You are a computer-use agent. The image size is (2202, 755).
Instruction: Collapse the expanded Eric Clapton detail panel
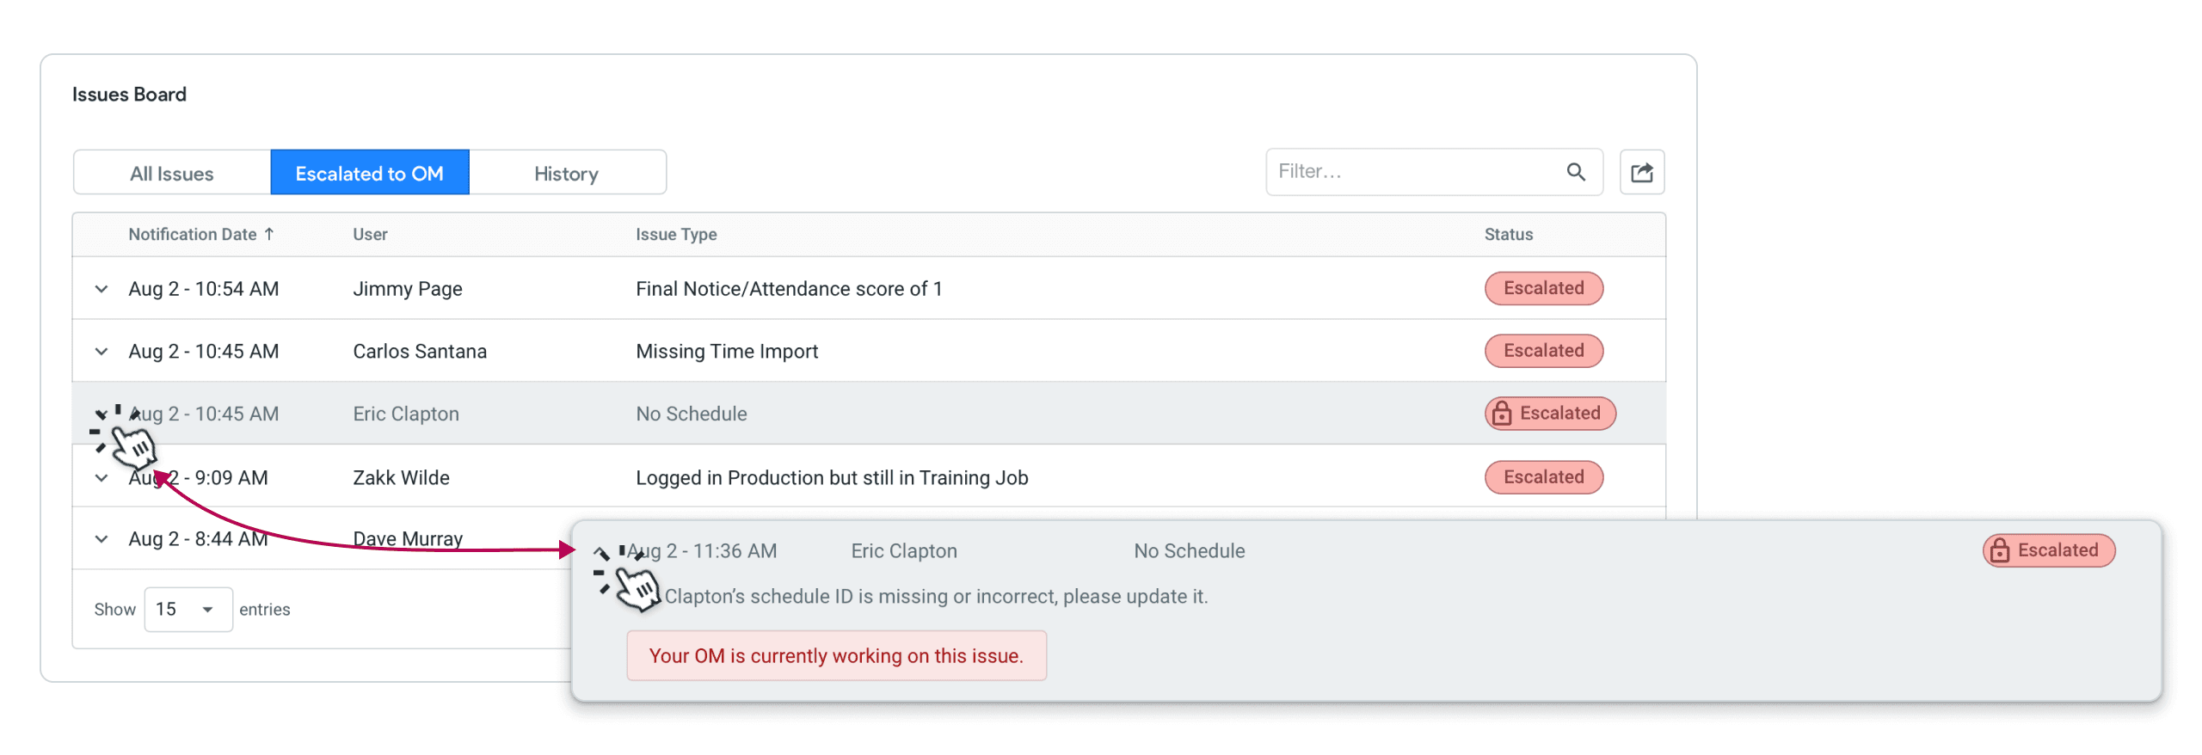point(601,552)
